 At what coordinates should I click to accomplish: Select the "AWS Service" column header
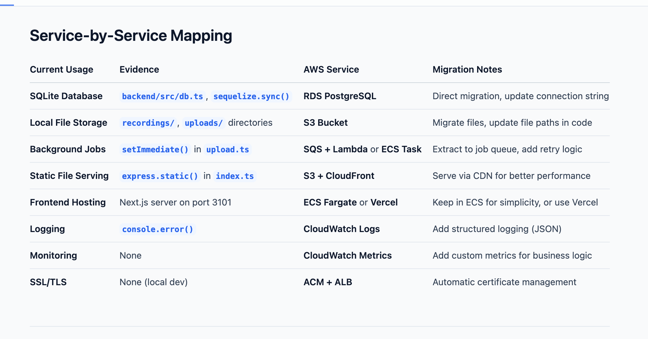point(331,69)
